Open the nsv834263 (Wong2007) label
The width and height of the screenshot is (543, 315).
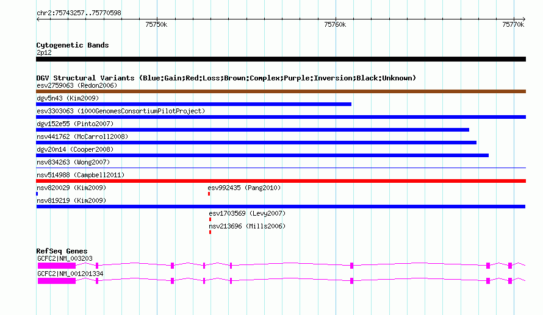click(x=73, y=162)
